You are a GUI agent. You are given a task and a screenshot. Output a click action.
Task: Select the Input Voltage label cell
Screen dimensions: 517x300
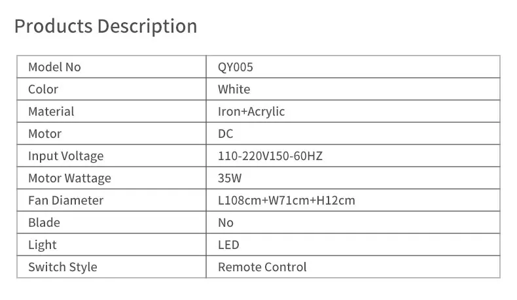click(x=65, y=156)
